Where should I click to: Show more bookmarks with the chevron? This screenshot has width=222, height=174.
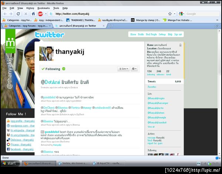(217, 20)
